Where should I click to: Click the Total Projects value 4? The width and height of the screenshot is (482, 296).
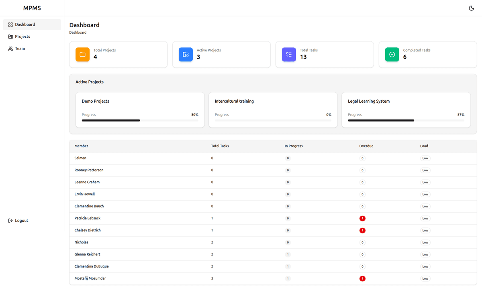tap(95, 57)
